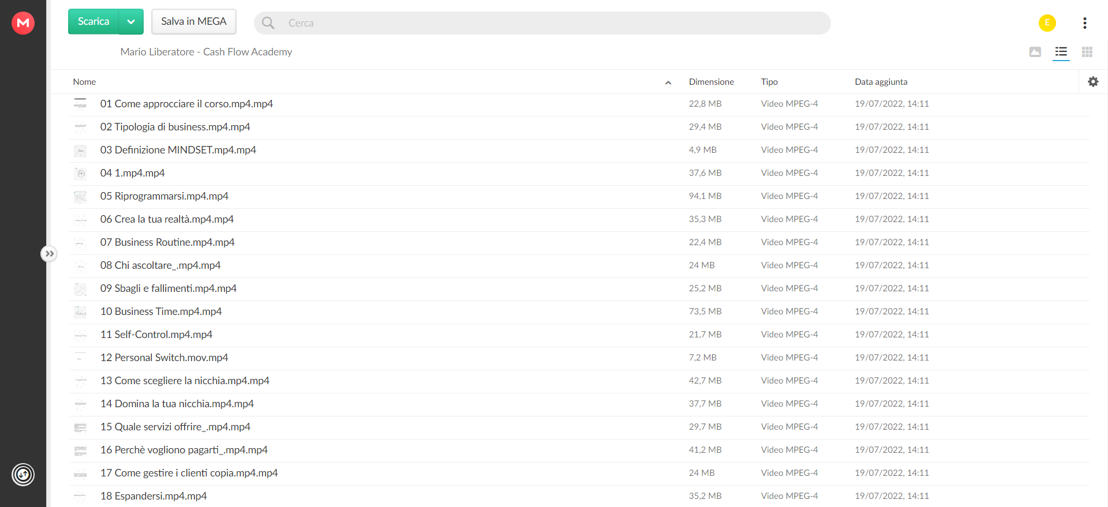Click thumbnail of 09 Sbagli e fallimenti
Viewport: 1108px width, 507px height.
pyautogui.click(x=80, y=289)
